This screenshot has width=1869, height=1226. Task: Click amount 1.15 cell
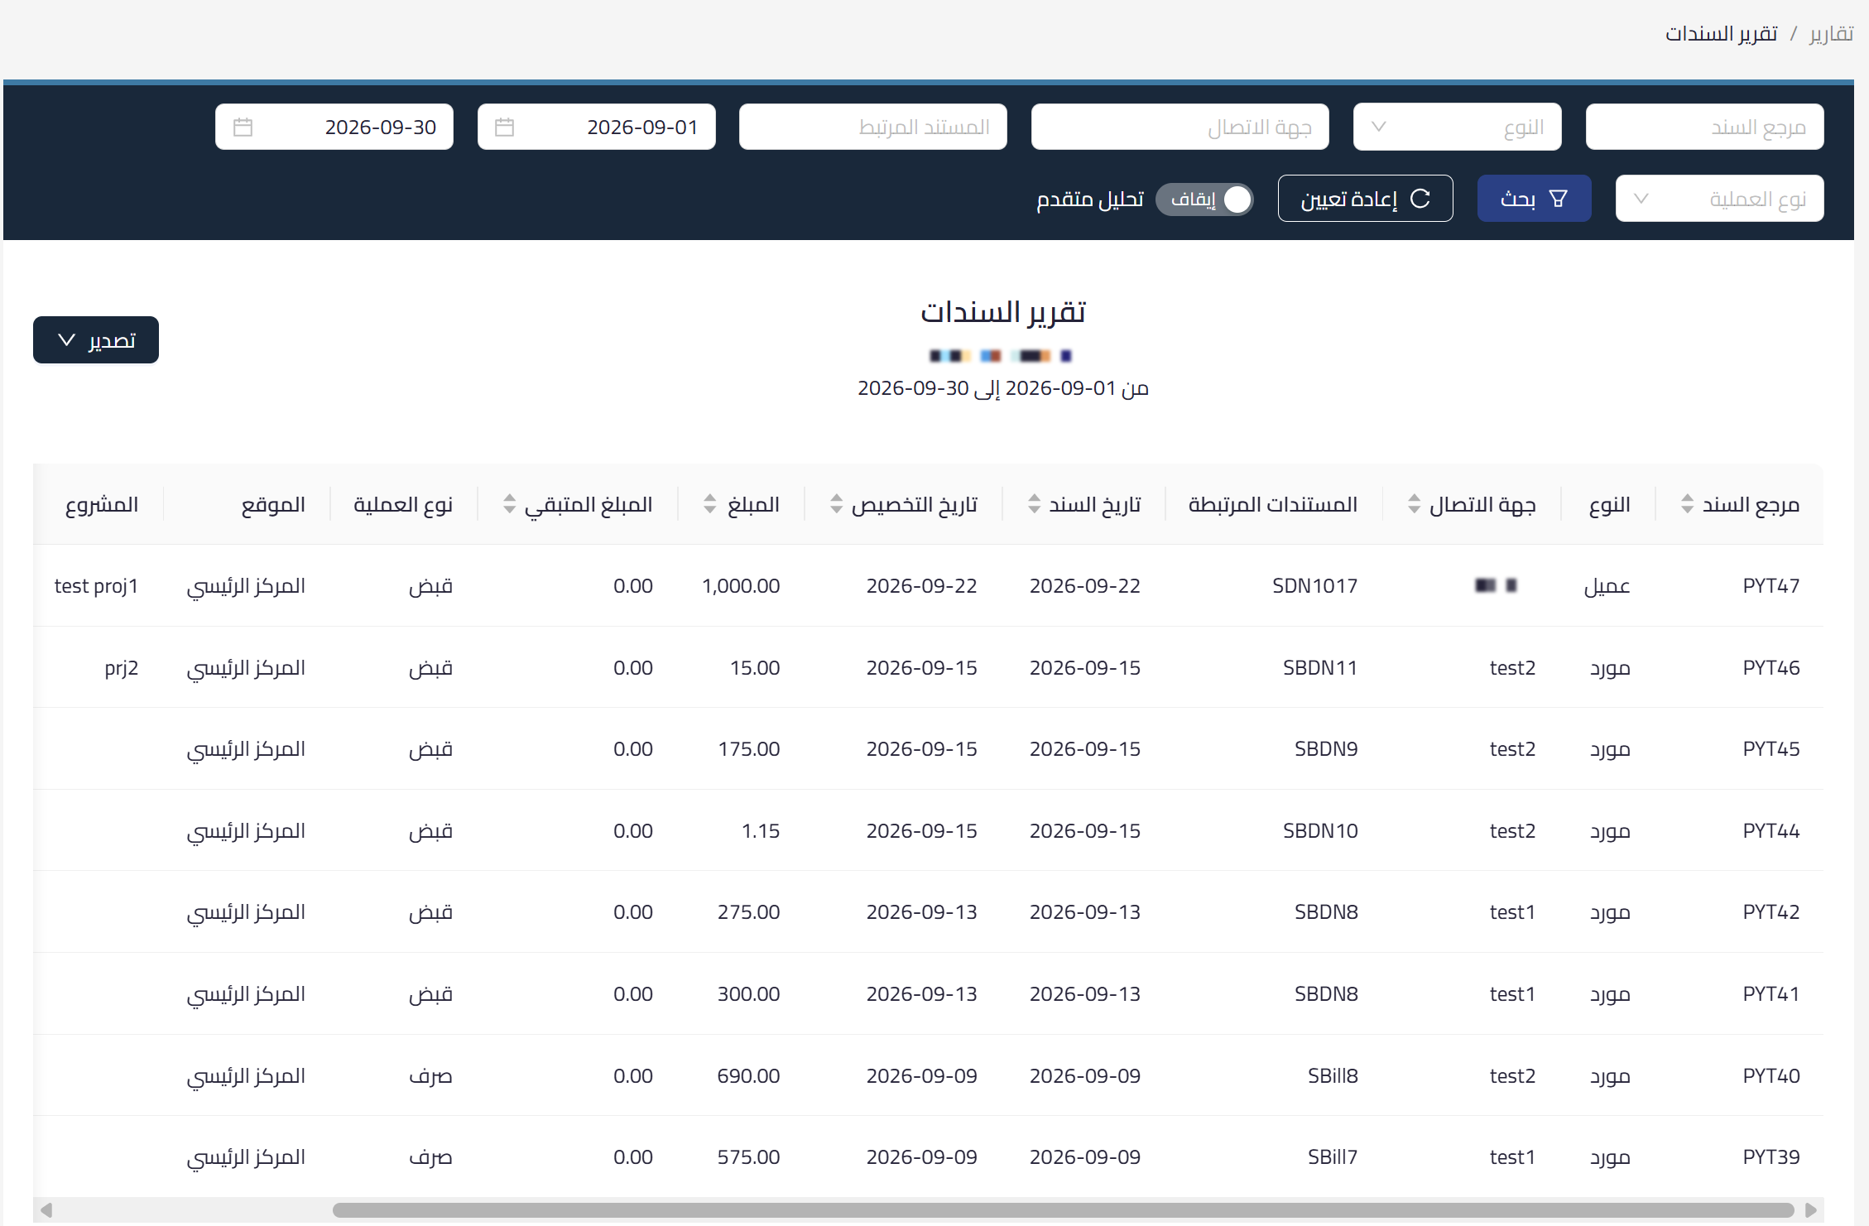[761, 830]
